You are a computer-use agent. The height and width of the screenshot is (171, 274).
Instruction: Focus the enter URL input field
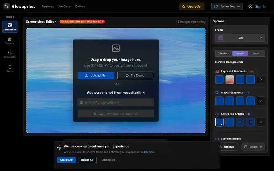point(116,103)
